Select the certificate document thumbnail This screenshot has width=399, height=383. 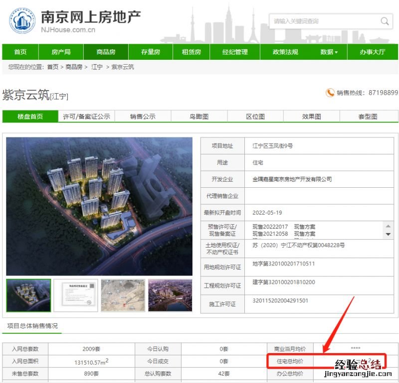[75, 295]
